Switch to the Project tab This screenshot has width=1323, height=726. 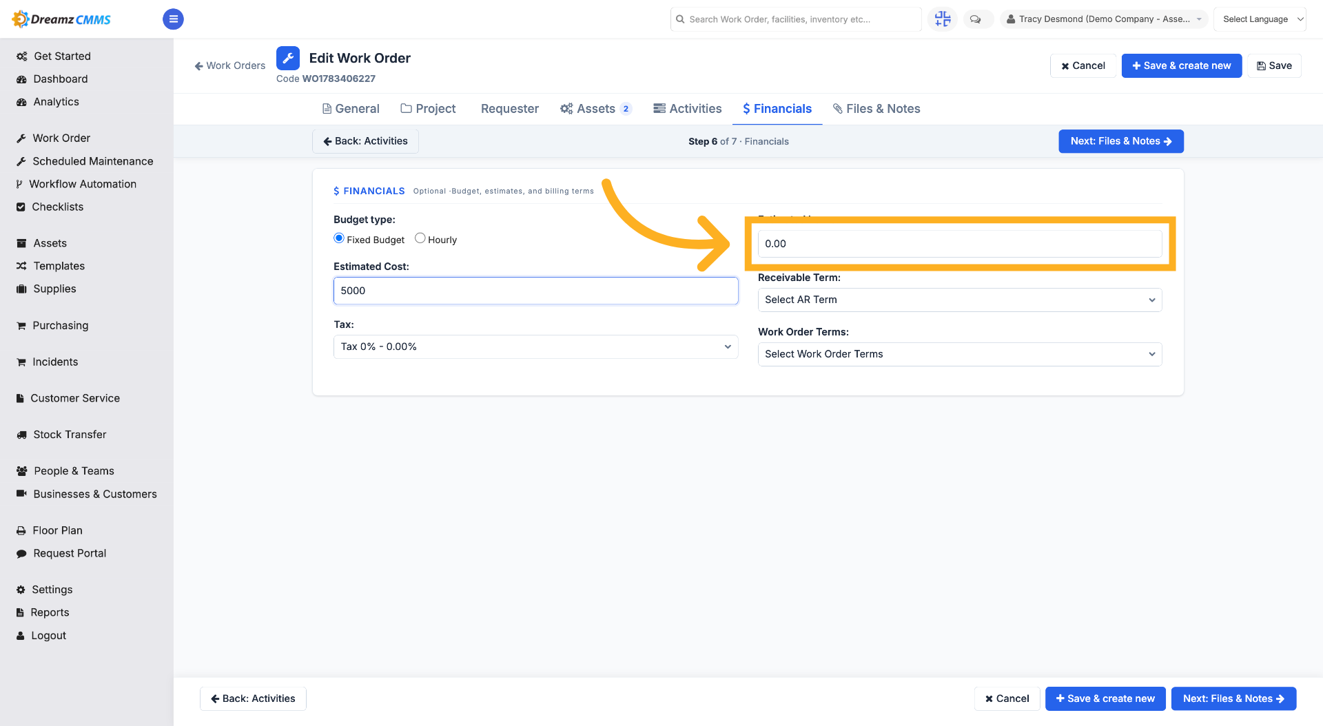pos(428,109)
